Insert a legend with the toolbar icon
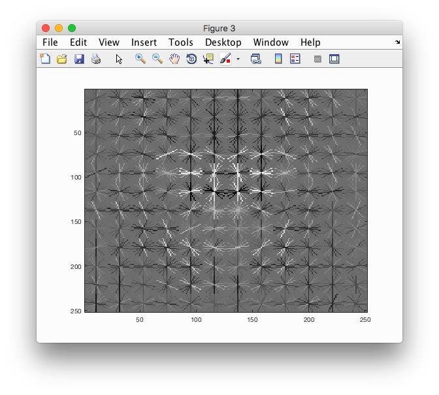439x395 pixels. (x=295, y=59)
